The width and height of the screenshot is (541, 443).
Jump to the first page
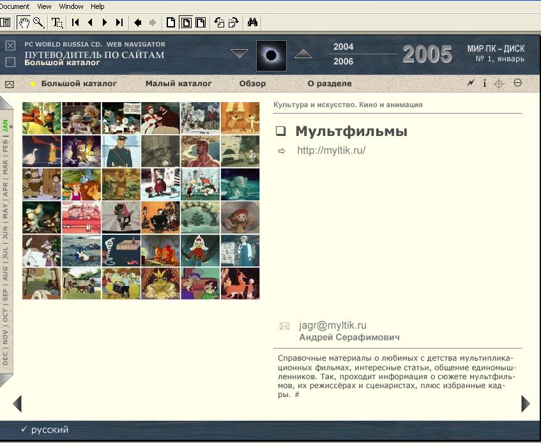[x=75, y=23]
